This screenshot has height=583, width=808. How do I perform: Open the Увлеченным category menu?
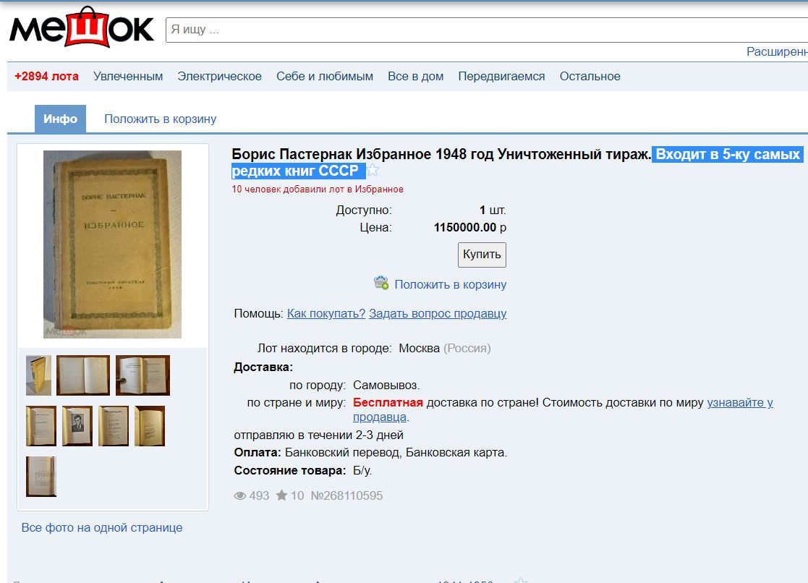(x=128, y=76)
